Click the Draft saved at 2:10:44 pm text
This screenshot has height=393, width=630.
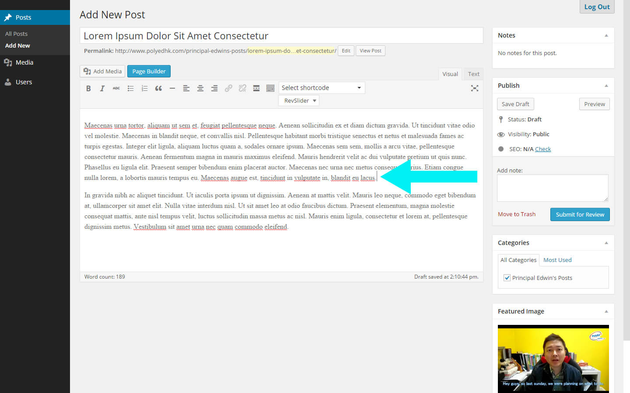(446, 277)
